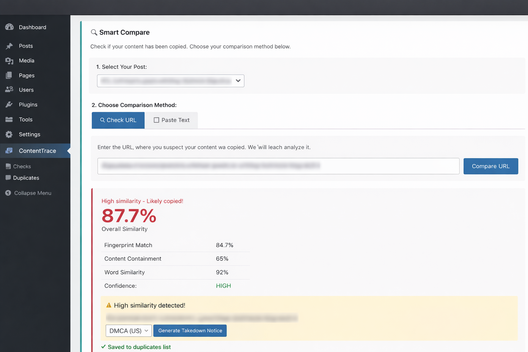Image resolution: width=528 pixels, height=352 pixels.
Task: Click the suspect URL input field
Action: click(x=278, y=166)
